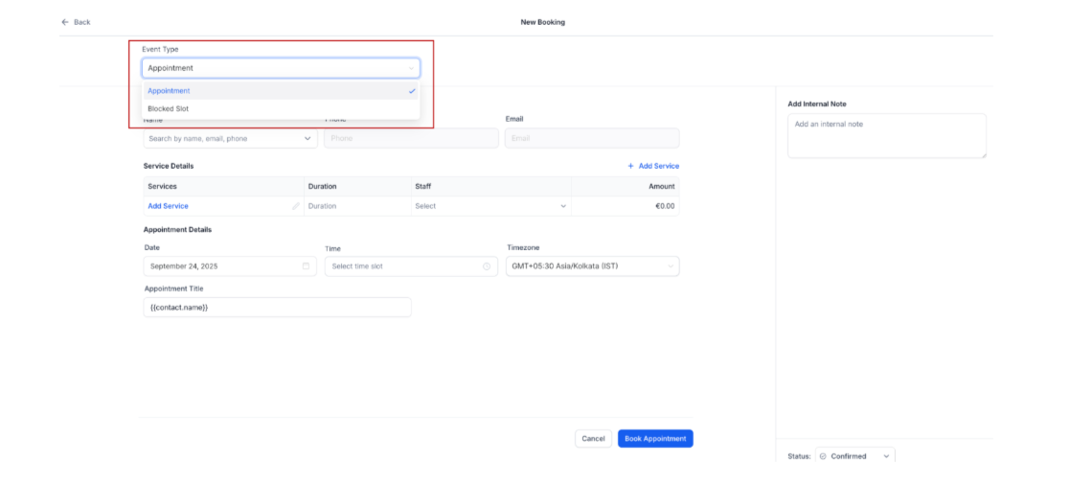This screenshot has width=1070, height=486.
Task: Click the Appointment Title input field
Action: [x=278, y=307]
